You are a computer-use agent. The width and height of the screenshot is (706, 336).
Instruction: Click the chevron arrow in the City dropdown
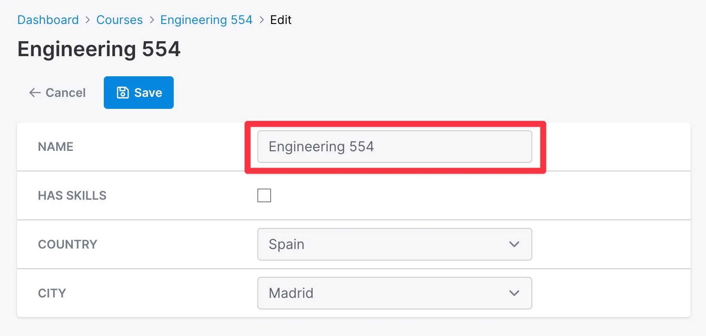point(514,293)
